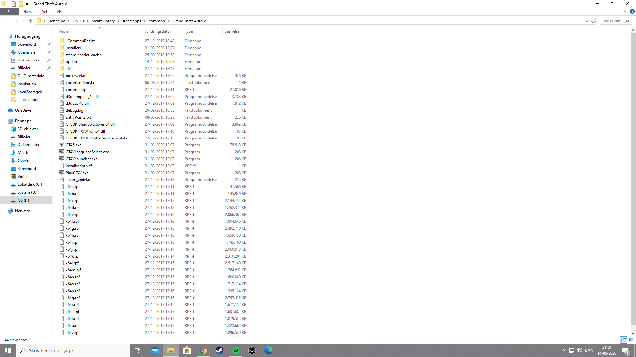
Task: Switch to details view layout toggle
Action: (x=624, y=340)
